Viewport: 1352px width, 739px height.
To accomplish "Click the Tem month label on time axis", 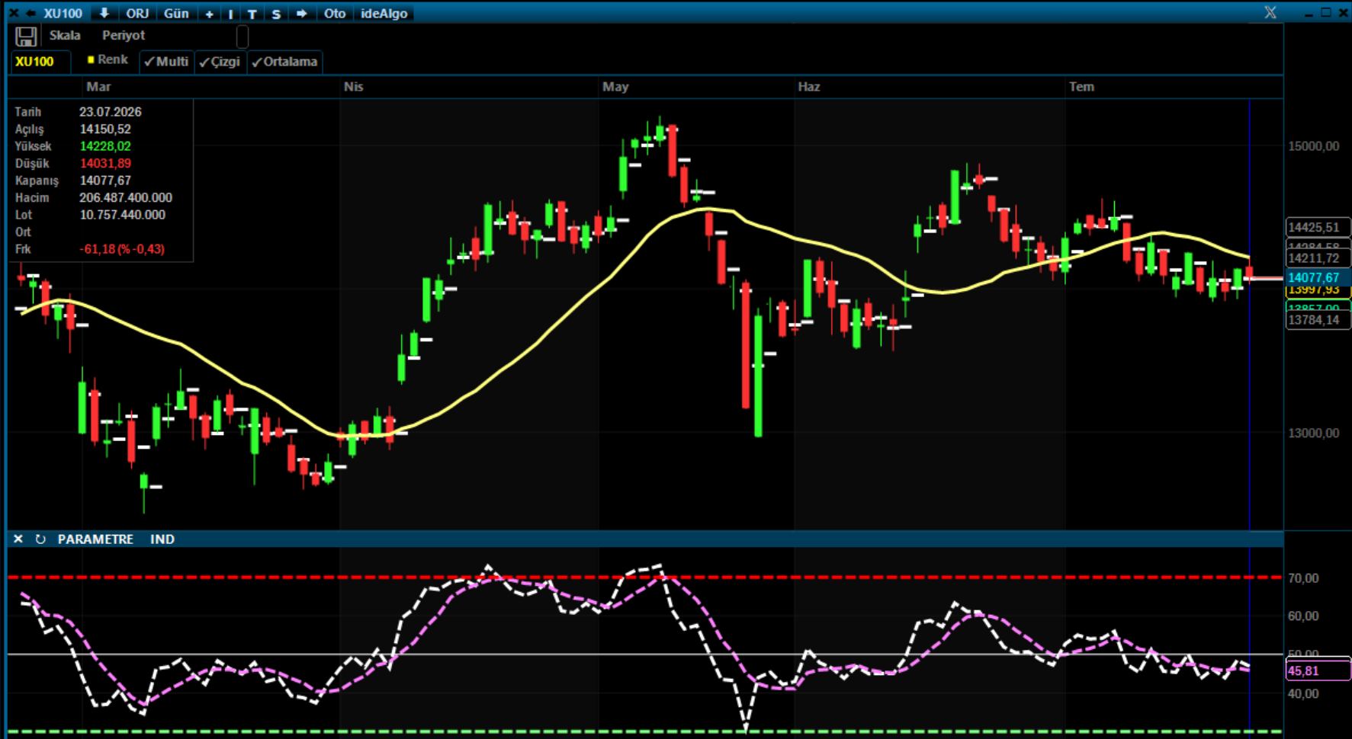I will [1081, 87].
